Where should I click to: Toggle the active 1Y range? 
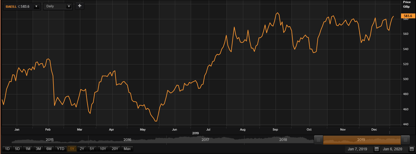point(72,149)
